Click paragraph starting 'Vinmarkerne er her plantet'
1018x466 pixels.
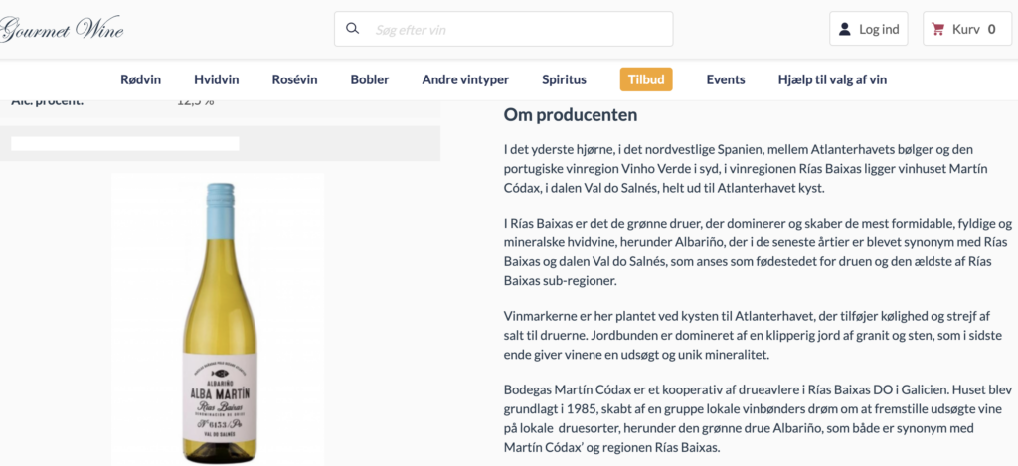click(x=753, y=336)
